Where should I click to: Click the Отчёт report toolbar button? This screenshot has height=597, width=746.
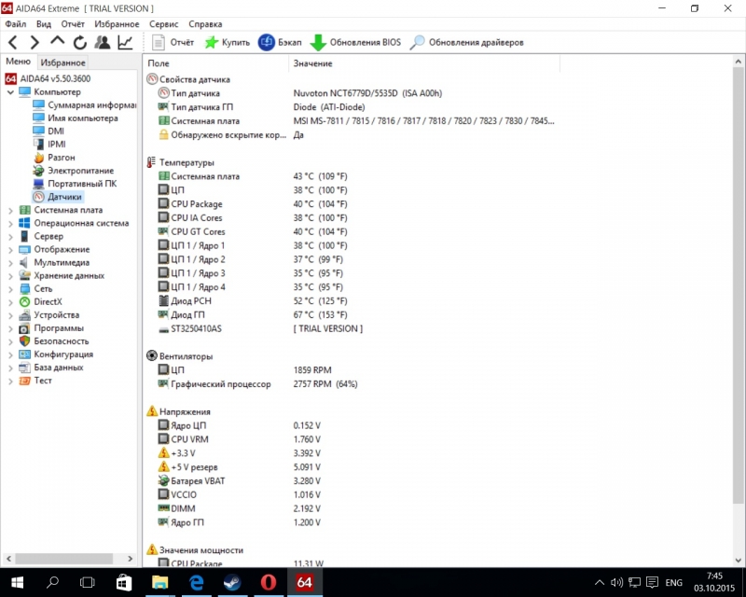[x=173, y=42]
